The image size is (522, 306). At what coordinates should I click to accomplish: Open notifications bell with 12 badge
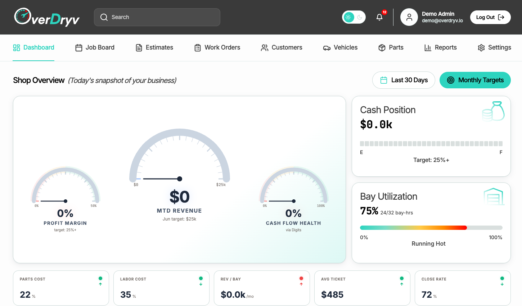[379, 17]
